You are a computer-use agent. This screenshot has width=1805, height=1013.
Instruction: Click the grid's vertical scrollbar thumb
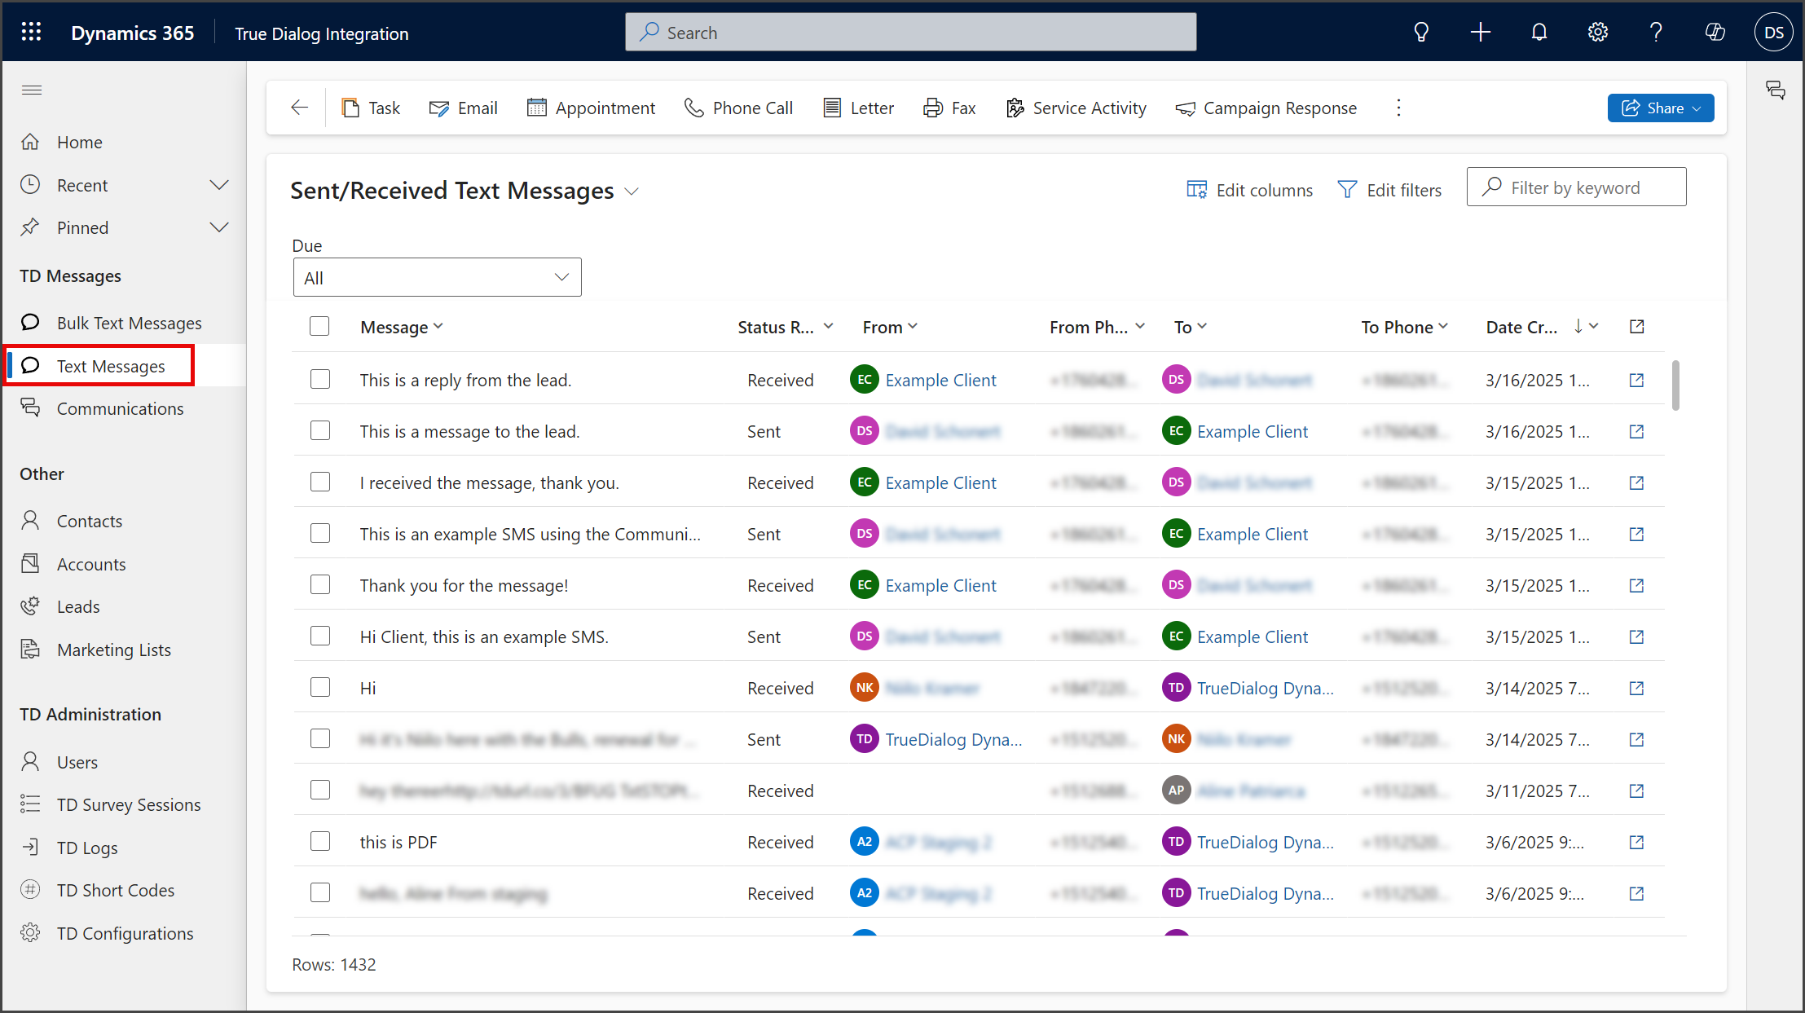point(1675,385)
